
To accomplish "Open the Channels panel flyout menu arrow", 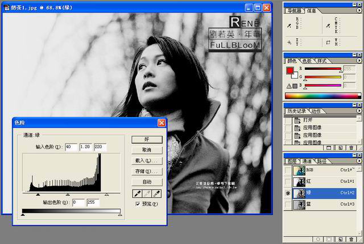I will [x=359, y=161].
